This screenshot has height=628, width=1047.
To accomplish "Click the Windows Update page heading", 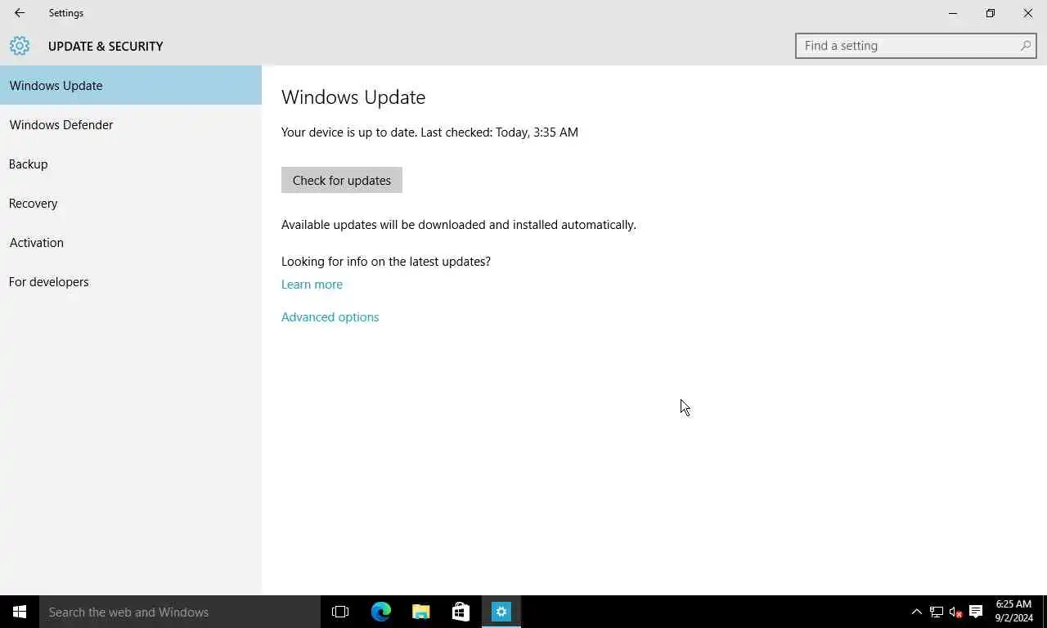I will [353, 96].
